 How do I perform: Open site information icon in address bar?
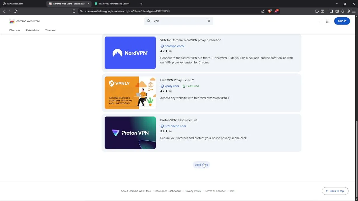(81, 11)
